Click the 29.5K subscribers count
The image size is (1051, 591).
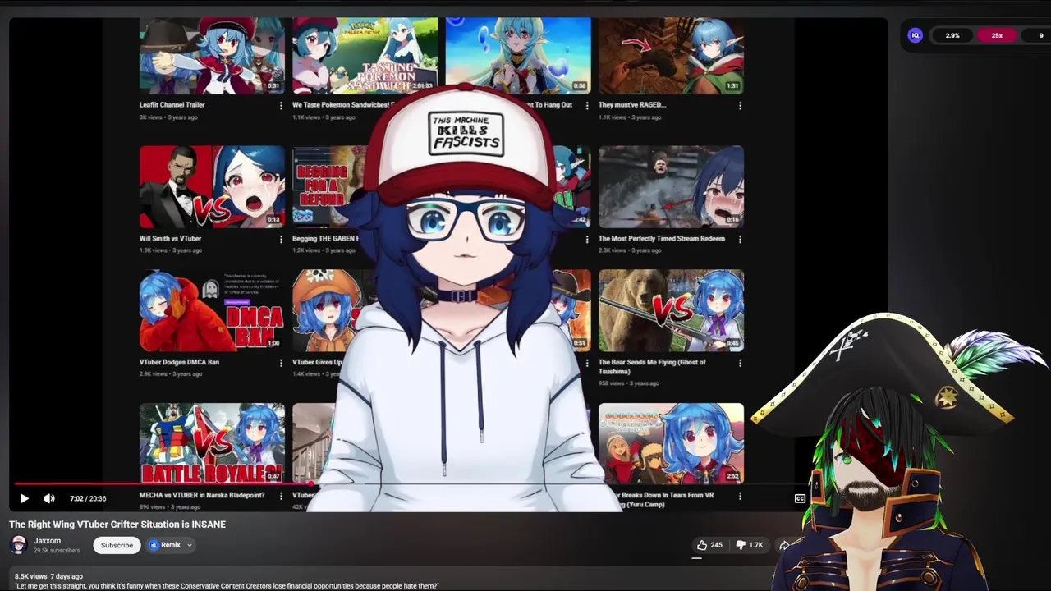(57, 550)
